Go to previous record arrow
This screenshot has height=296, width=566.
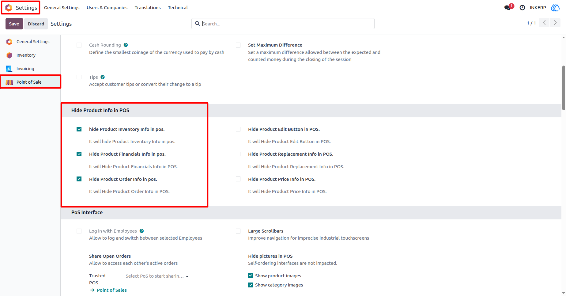click(x=544, y=23)
